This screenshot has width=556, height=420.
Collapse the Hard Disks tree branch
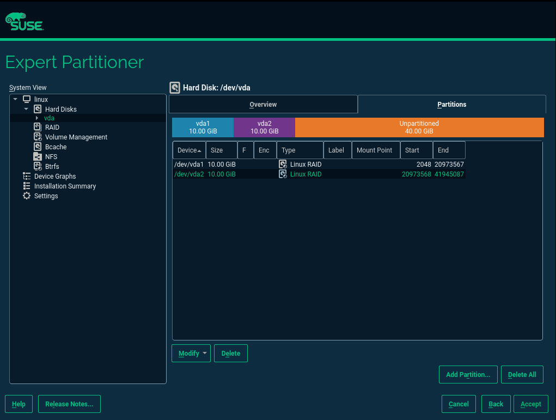coord(26,109)
